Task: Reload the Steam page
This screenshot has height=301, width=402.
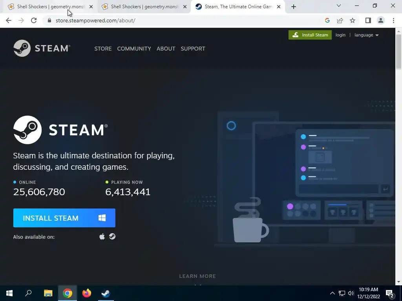Action: click(34, 20)
